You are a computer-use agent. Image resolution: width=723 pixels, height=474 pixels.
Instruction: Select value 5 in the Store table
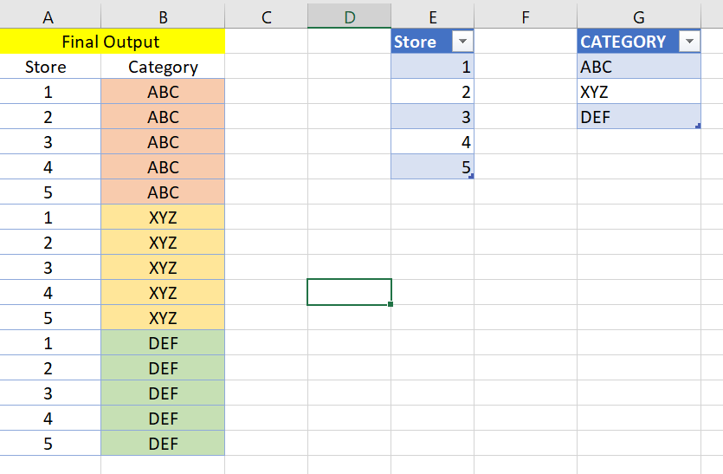click(x=433, y=167)
